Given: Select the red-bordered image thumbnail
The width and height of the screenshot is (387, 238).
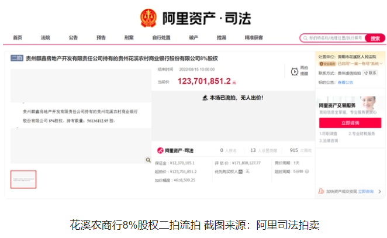Looking at the screenshot, I should tap(23, 180).
